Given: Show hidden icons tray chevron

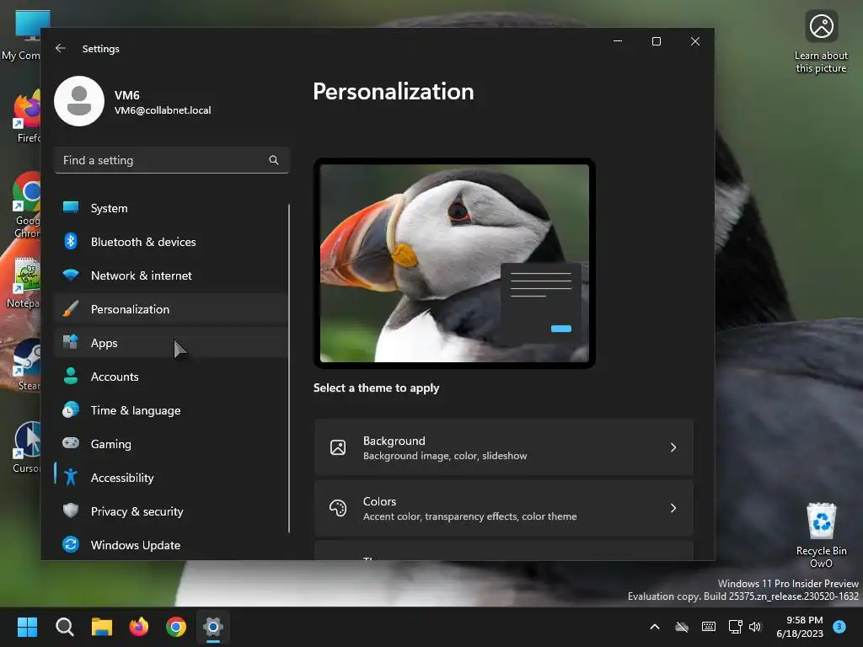Looking at the screenshot, I should 655,627.
